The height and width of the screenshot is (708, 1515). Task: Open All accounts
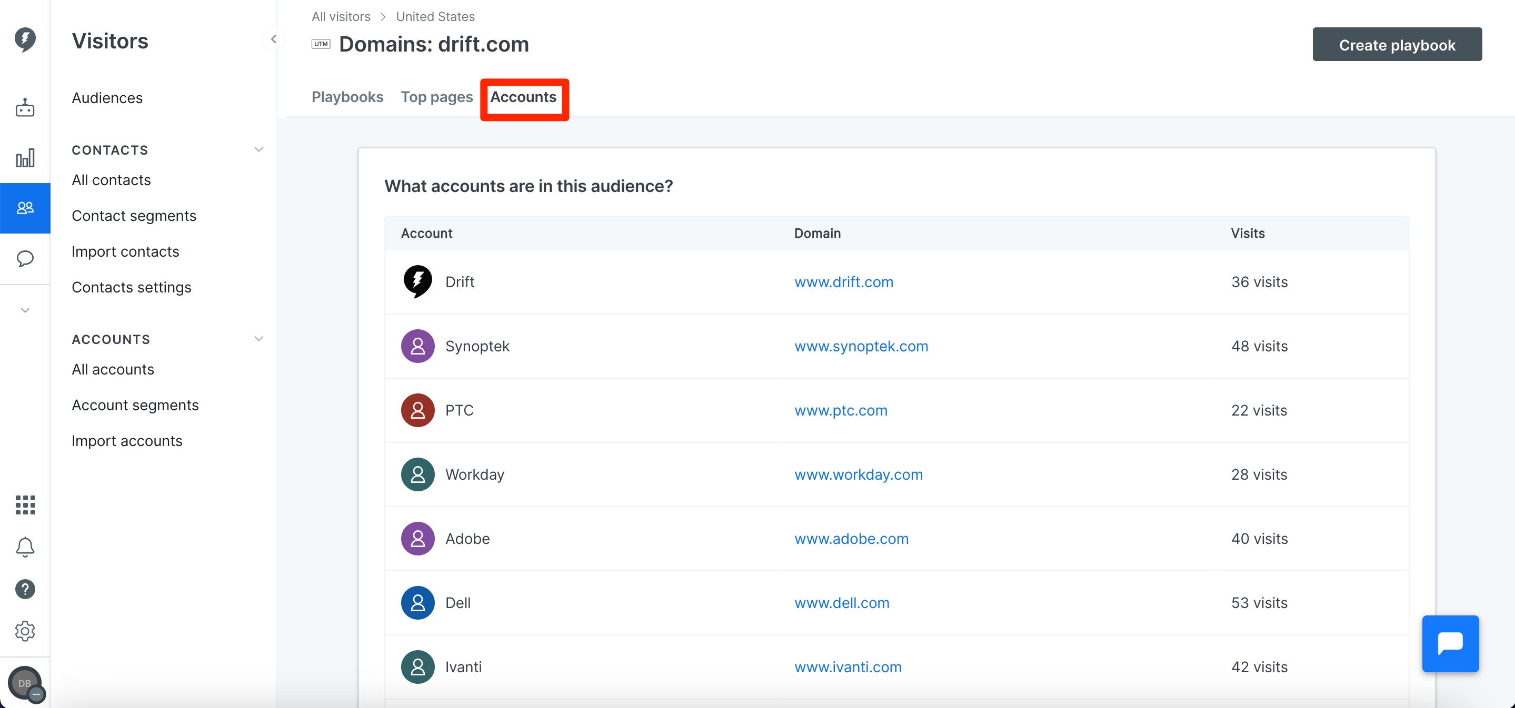[113, 369]
